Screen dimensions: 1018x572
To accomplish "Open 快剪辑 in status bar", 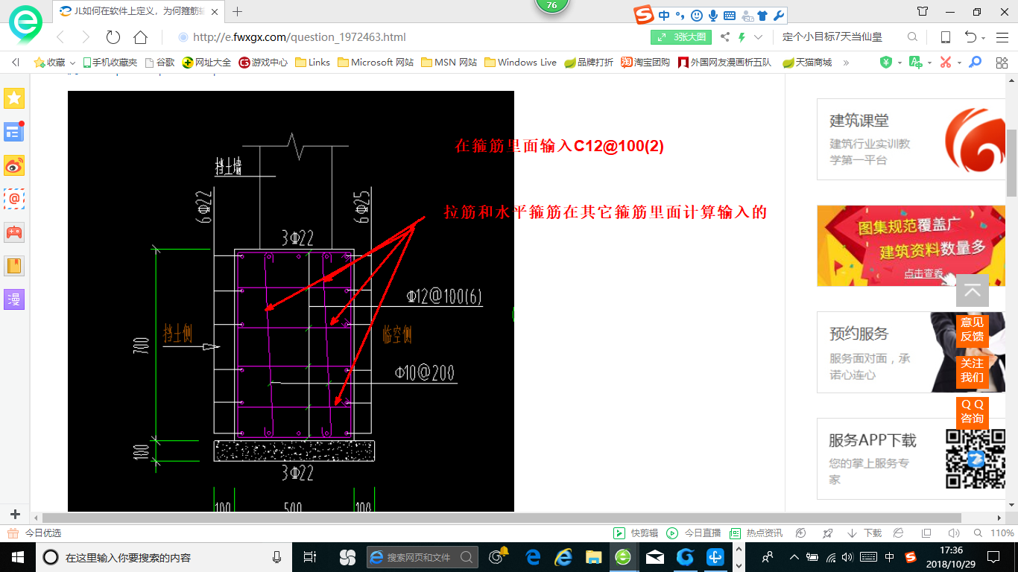I will pyautogui.click(x=636, y=533).
